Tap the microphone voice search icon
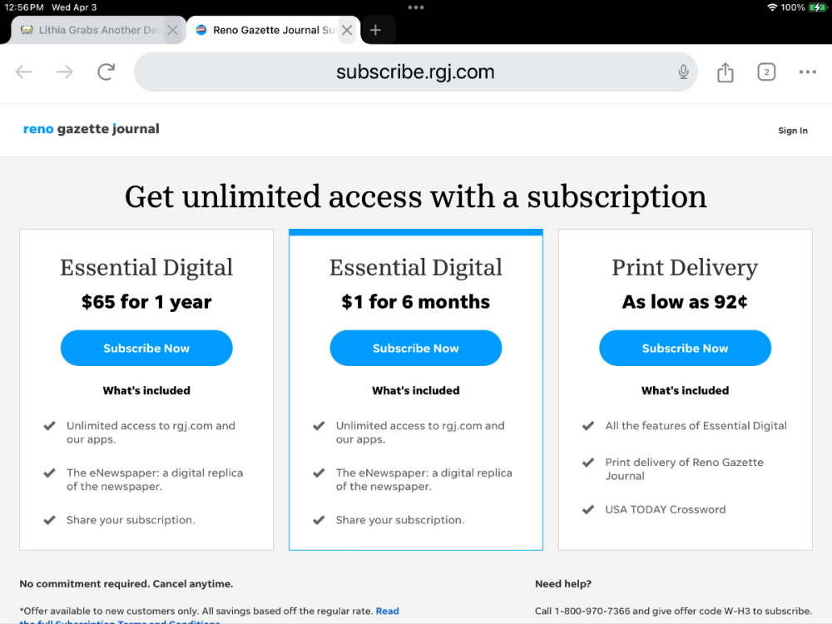Viewport: 832px width, 624px height. tap(683, 72)
